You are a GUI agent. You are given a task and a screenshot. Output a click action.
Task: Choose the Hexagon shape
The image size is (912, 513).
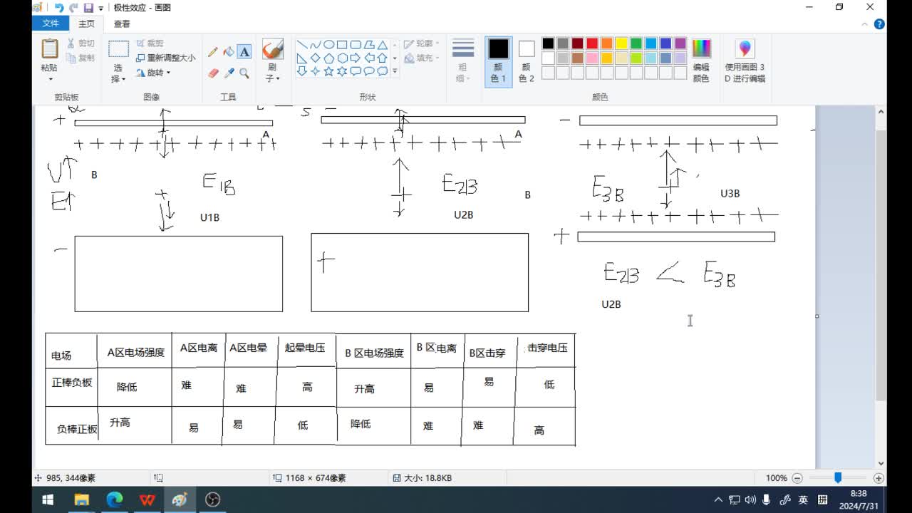[342, 58]
